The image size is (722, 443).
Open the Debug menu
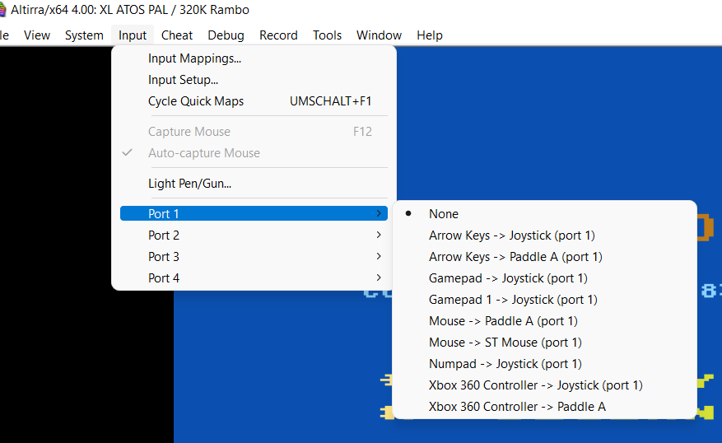pos(226,35)
